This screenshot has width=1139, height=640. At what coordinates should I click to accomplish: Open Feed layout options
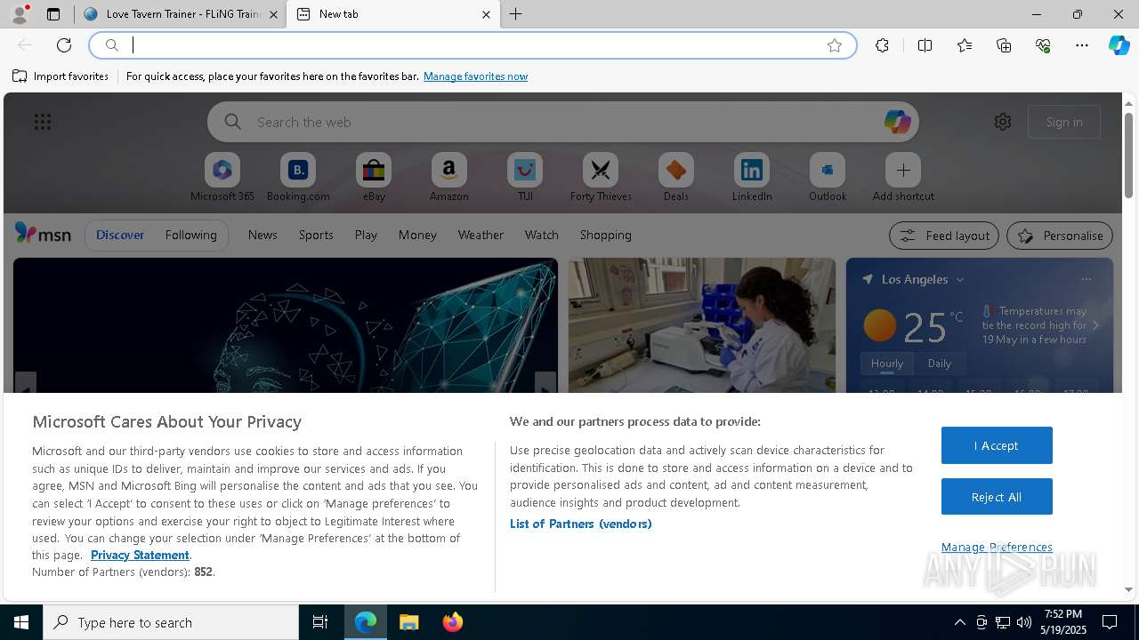click(x=944, y=236)
